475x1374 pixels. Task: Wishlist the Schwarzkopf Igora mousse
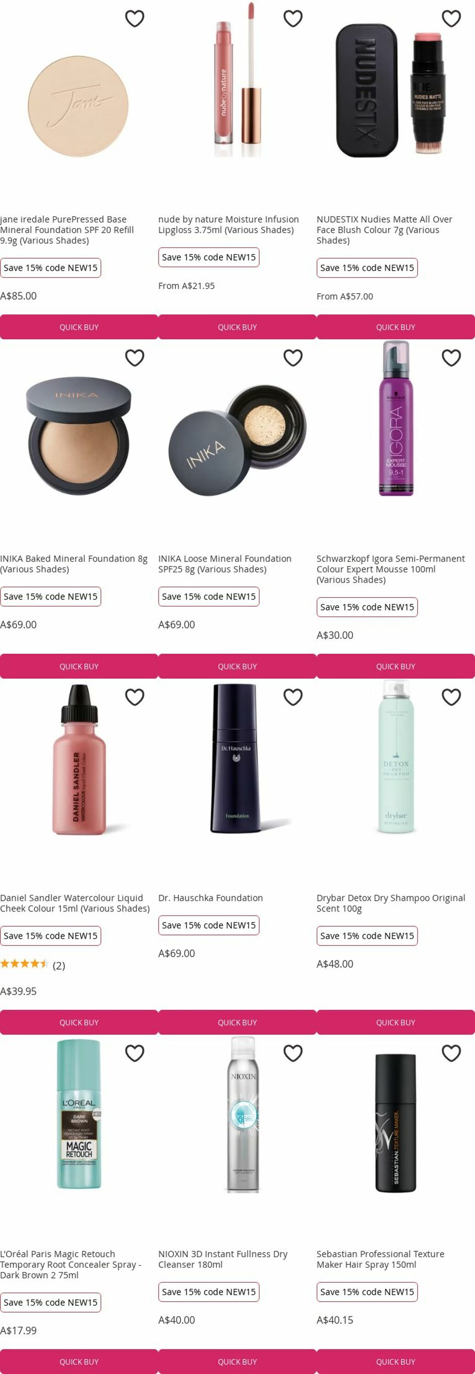coord(451,357)
